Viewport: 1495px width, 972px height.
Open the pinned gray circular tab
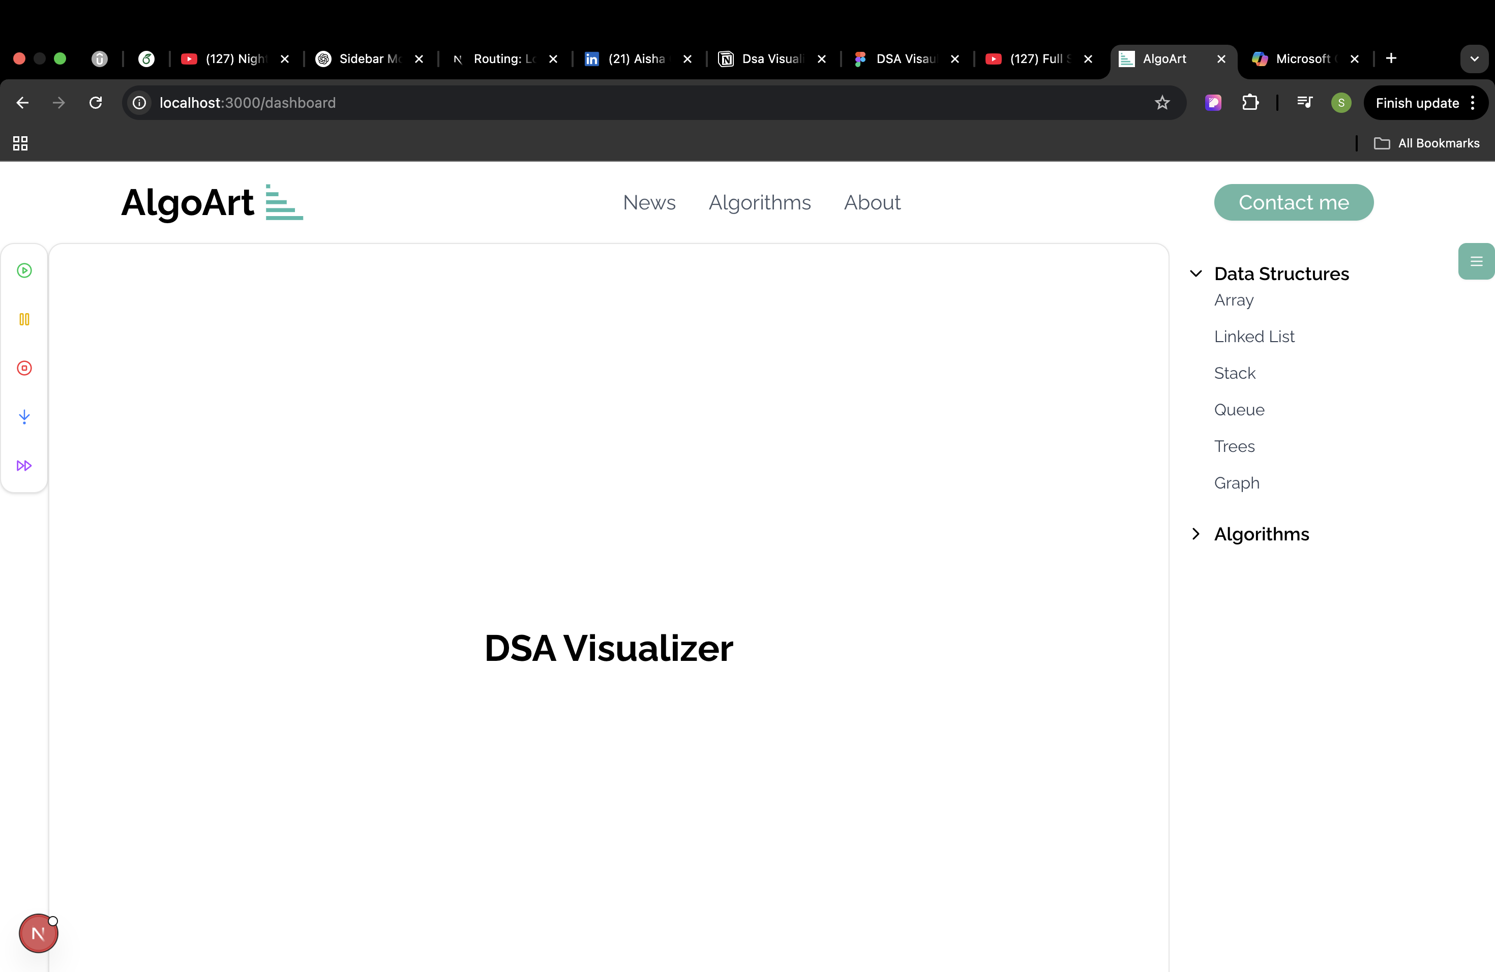99,59
